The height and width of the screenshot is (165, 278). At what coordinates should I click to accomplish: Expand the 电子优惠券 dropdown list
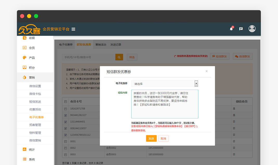(196, 84)
